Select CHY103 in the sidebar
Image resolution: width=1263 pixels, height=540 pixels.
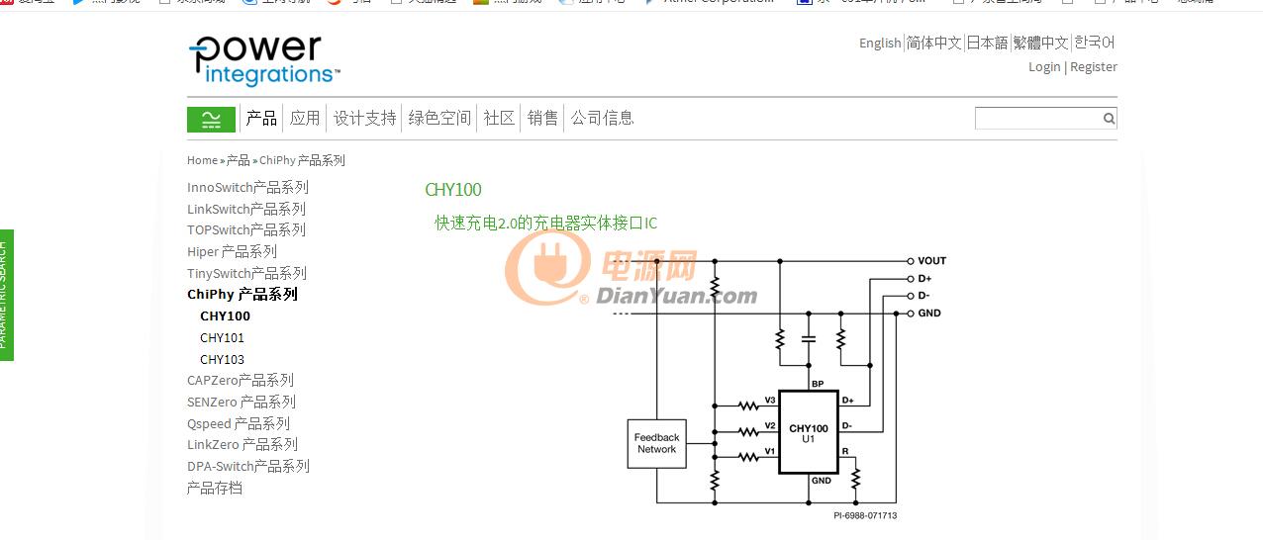coord(222,360)
